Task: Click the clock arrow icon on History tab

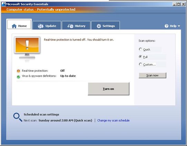Action: [x=70, y=26]
